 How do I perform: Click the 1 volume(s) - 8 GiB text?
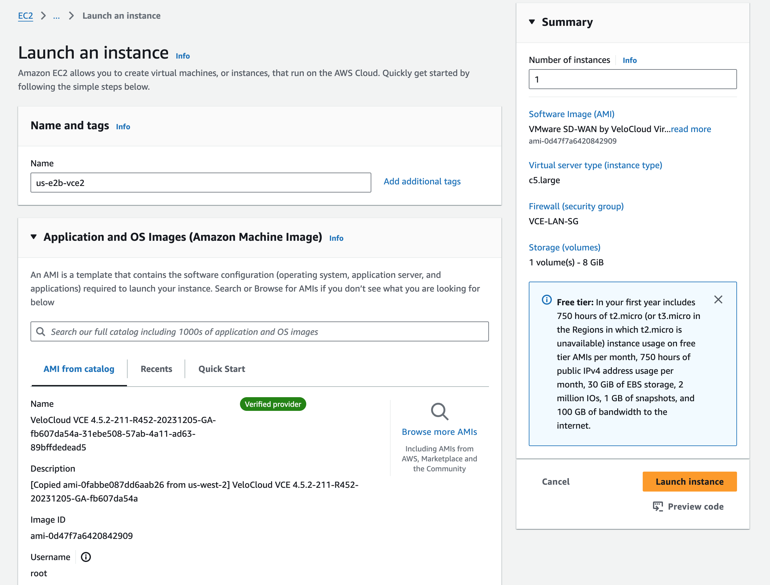566,263
